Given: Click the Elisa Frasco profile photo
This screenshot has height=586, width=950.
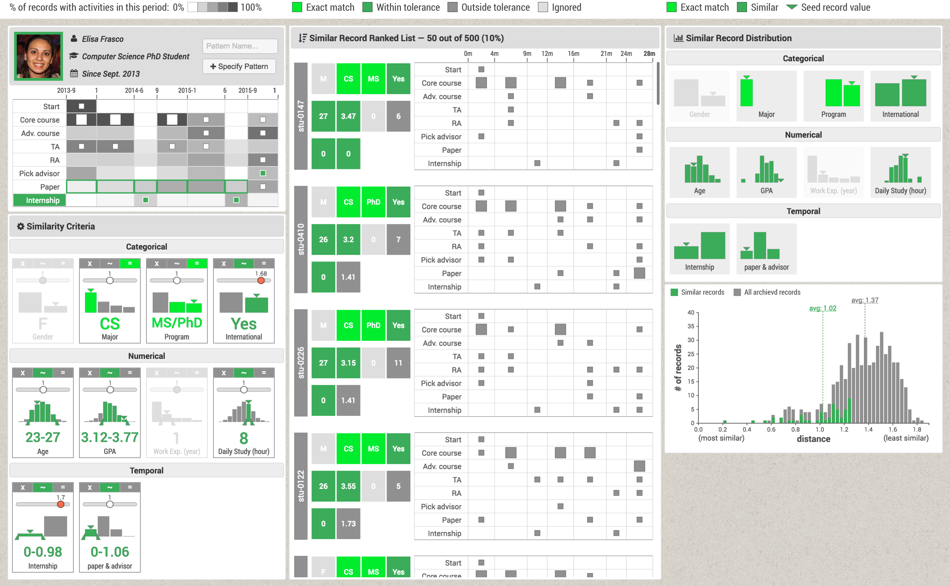Looking at the screenshot, I should (39, 56).
